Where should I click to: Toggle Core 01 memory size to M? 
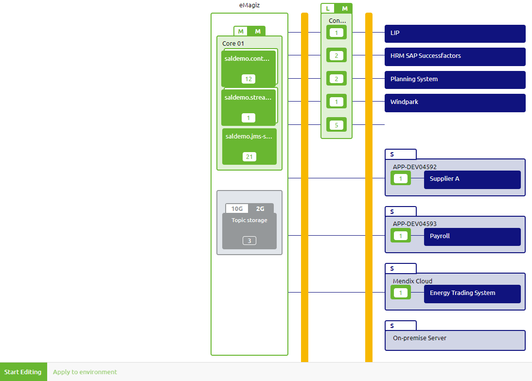(x=258, y=31)
